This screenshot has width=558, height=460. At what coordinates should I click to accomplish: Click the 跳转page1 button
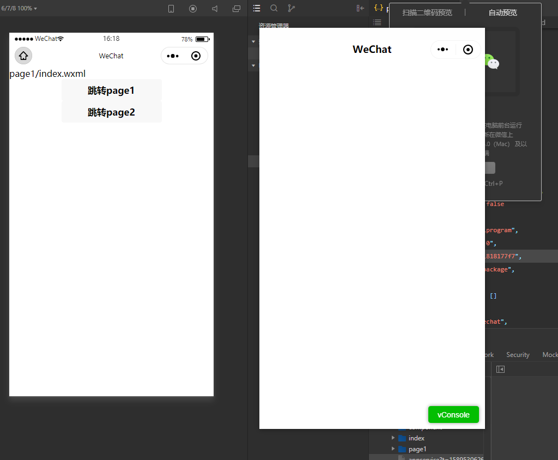coord(111,90)
